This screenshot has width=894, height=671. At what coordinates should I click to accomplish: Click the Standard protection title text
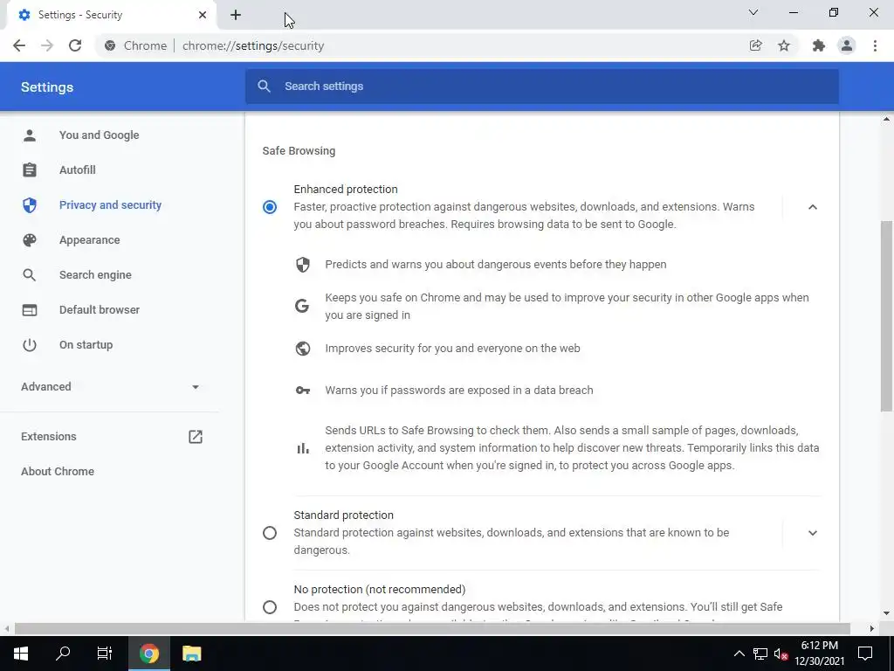pyautogui.click(x=343, y=515)
